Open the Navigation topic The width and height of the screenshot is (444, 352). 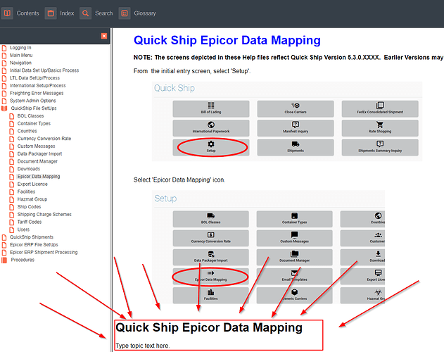click(20, 63)
